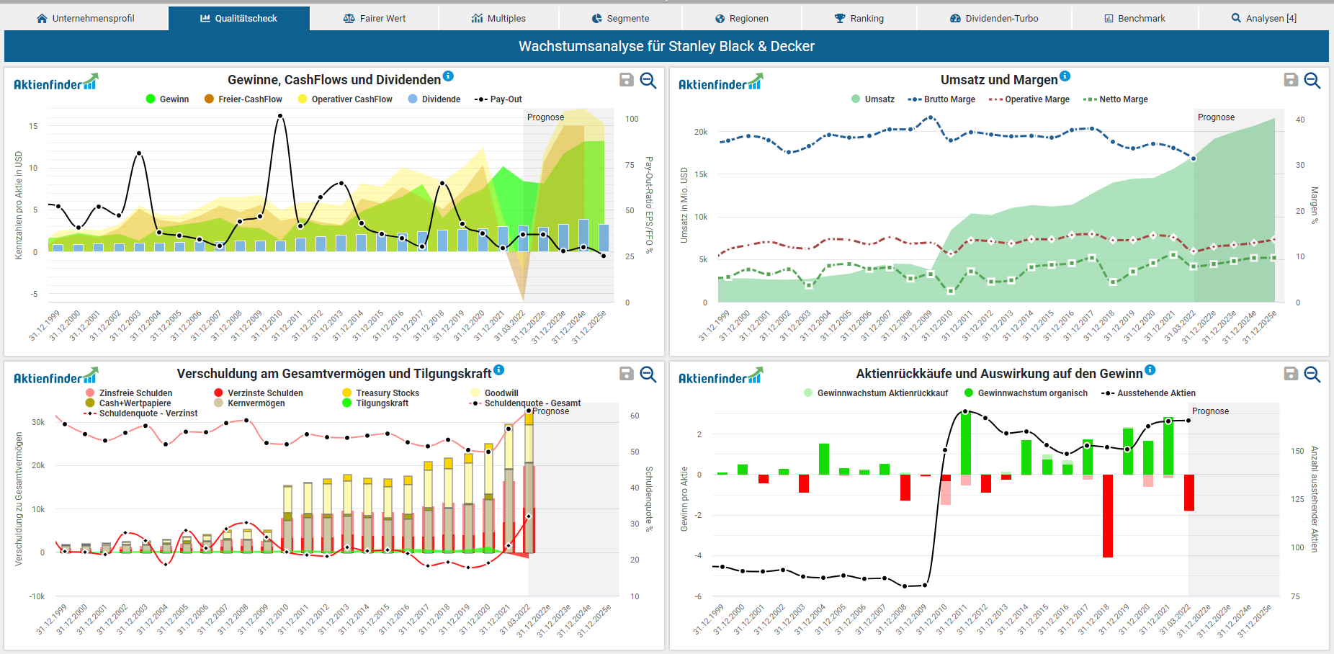This screenshot has width=1334, height=654.
Task: Reset zoom on Umsatz und Margen chart
Action: pos(1312,80)
